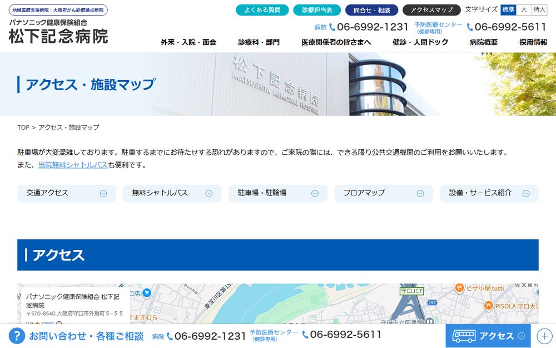Jump to 交通アクセス section
This screenshot has height=348, width=556.
pyautogui.click(x=67, y=194)
